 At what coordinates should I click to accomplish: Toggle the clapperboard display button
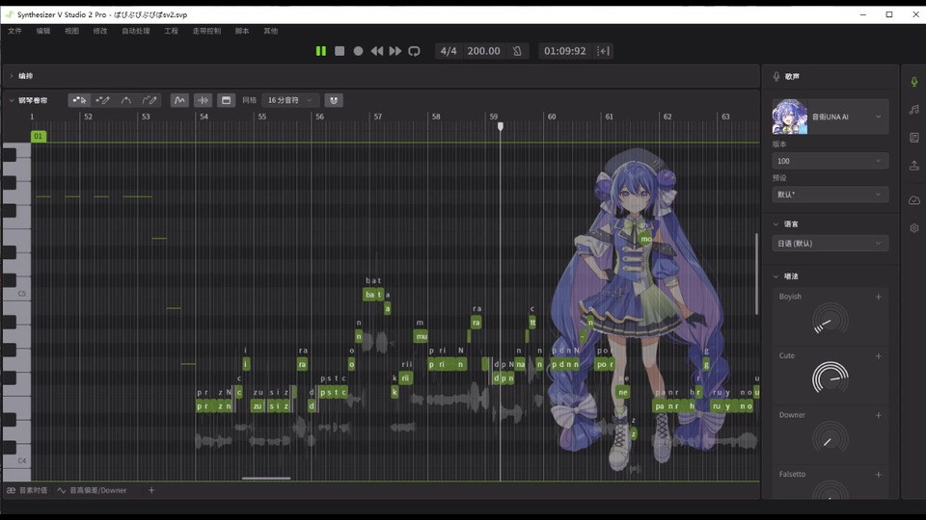(x=226, y=100)
